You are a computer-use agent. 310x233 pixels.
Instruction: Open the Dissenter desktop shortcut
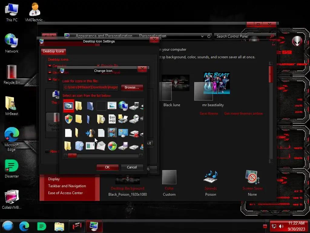coord(12,169)
